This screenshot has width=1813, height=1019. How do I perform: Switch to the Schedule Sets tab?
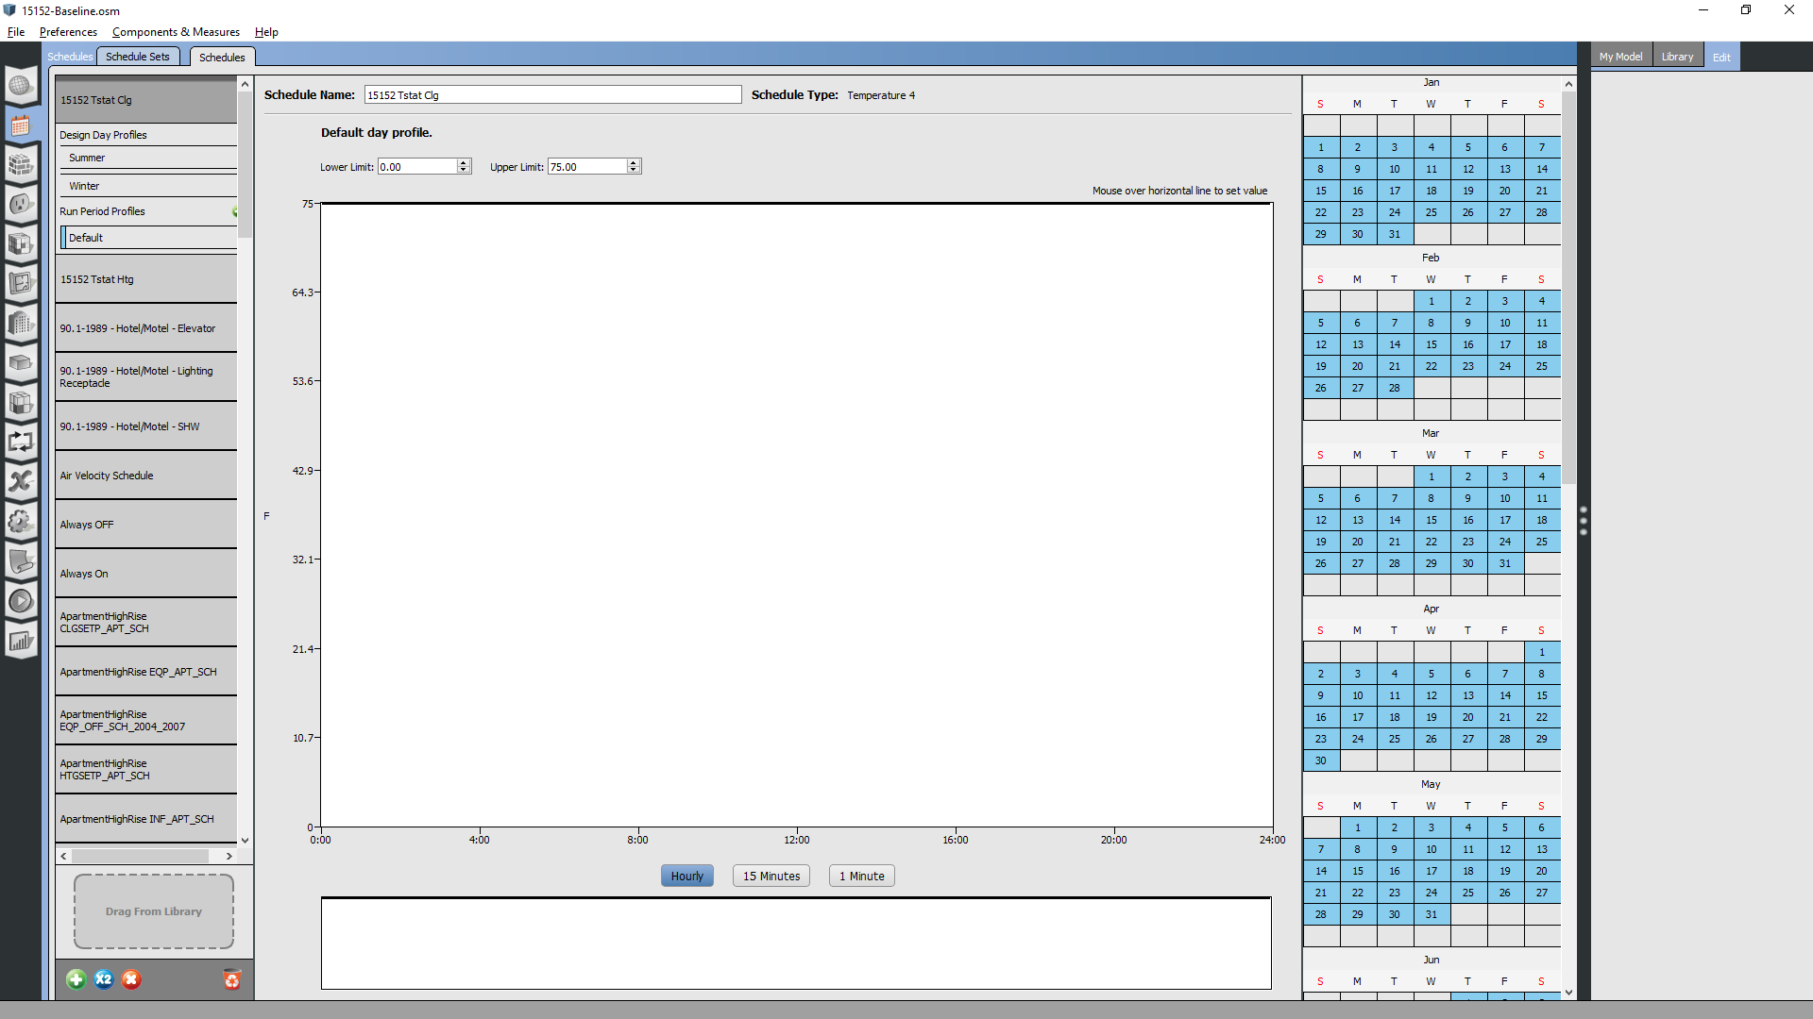138,56
